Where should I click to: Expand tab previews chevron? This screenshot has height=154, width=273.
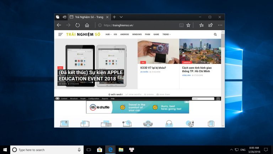[121, 17]
